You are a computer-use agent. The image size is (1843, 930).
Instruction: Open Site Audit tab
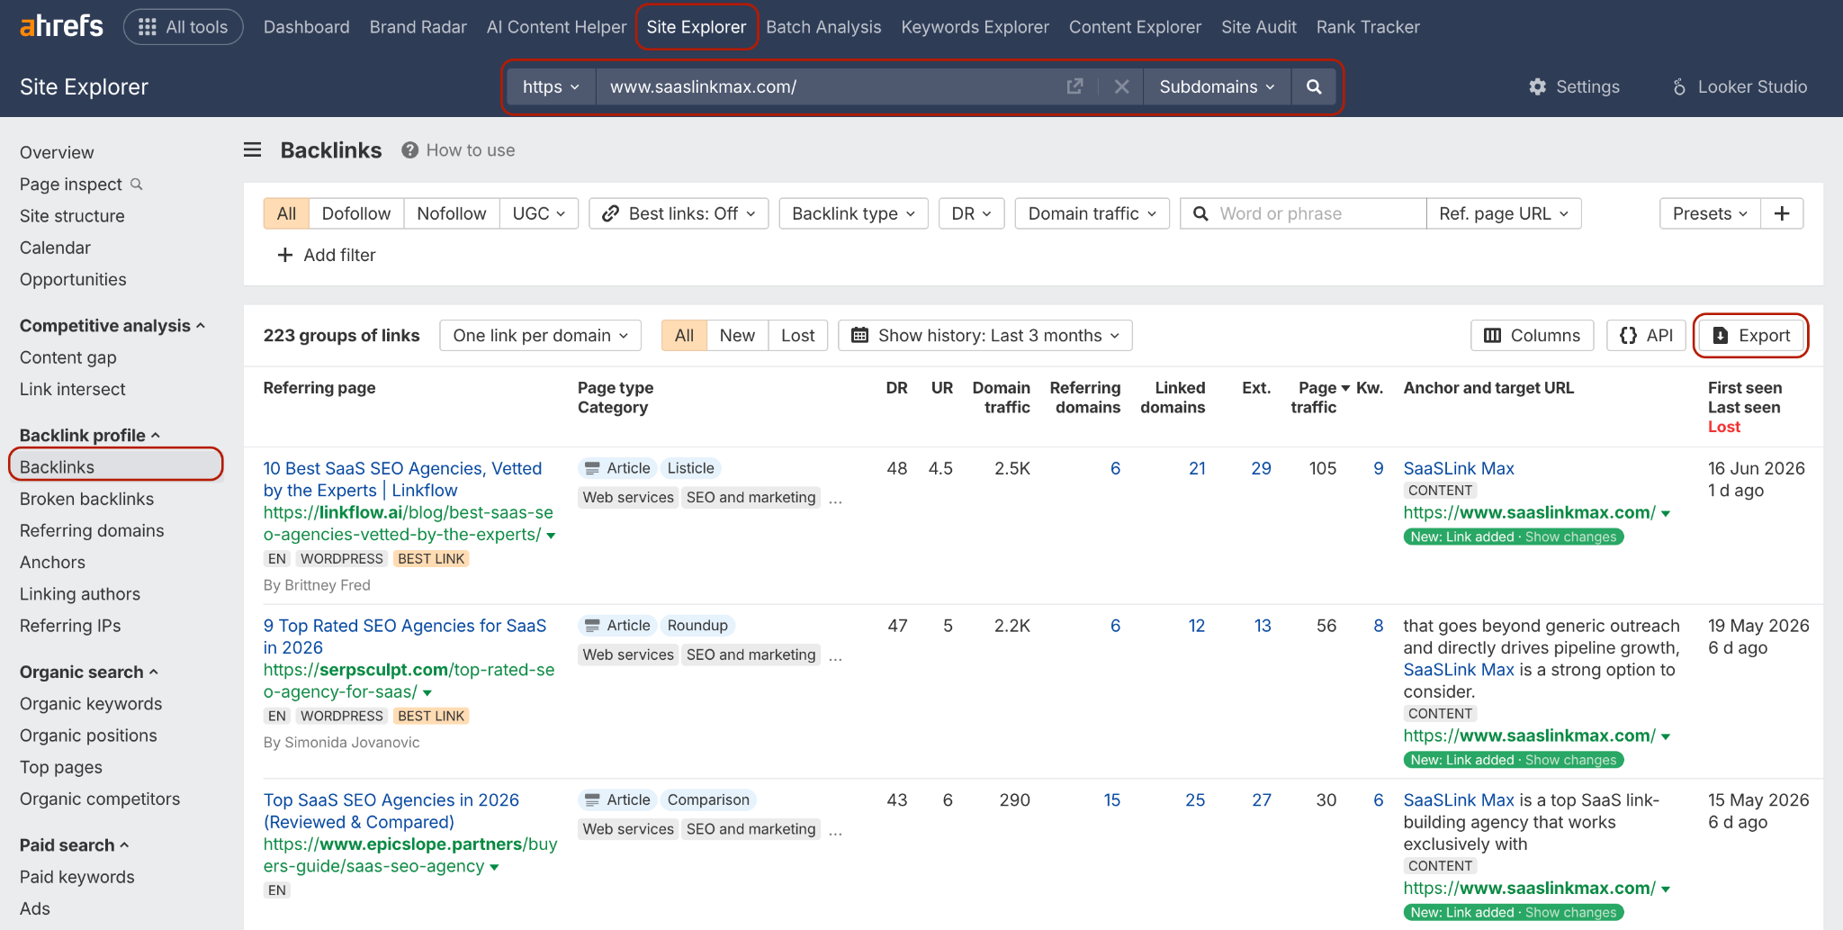click(1259, 27)
